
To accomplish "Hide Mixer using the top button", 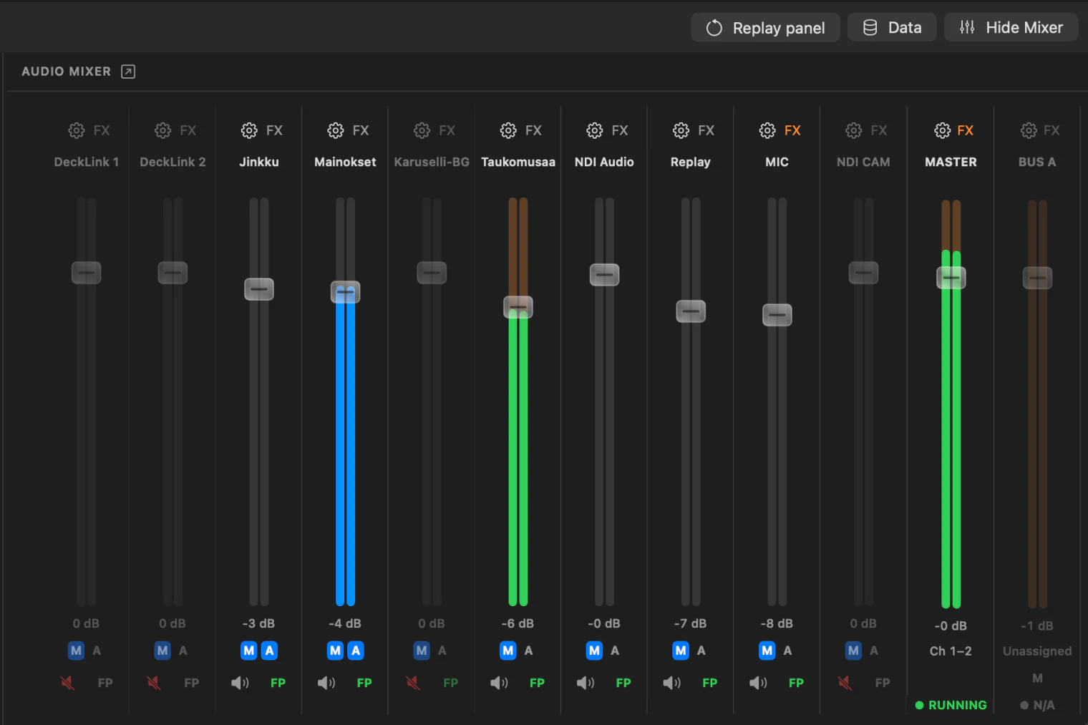I will pyautogui.click(x=1011, y=28).
